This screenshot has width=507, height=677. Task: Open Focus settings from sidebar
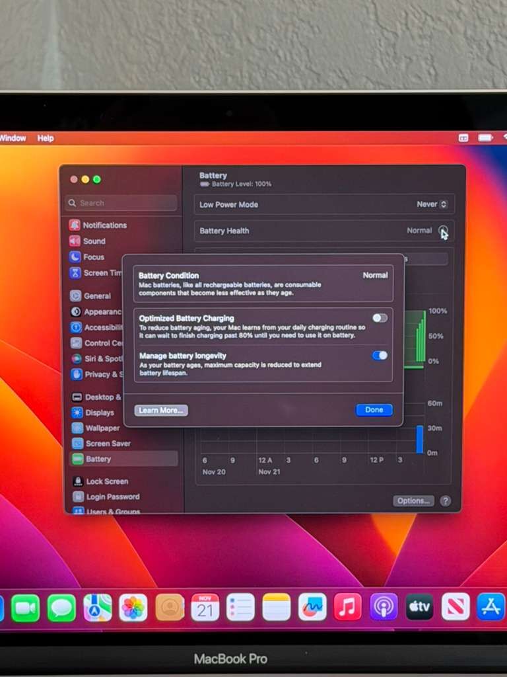[93, 257]
